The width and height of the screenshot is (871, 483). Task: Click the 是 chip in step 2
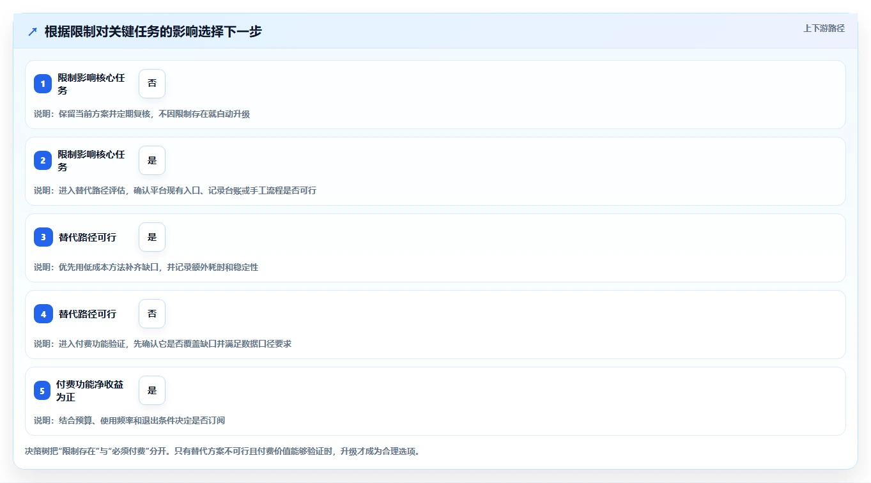pyautogui.click(x=152, y=160)
